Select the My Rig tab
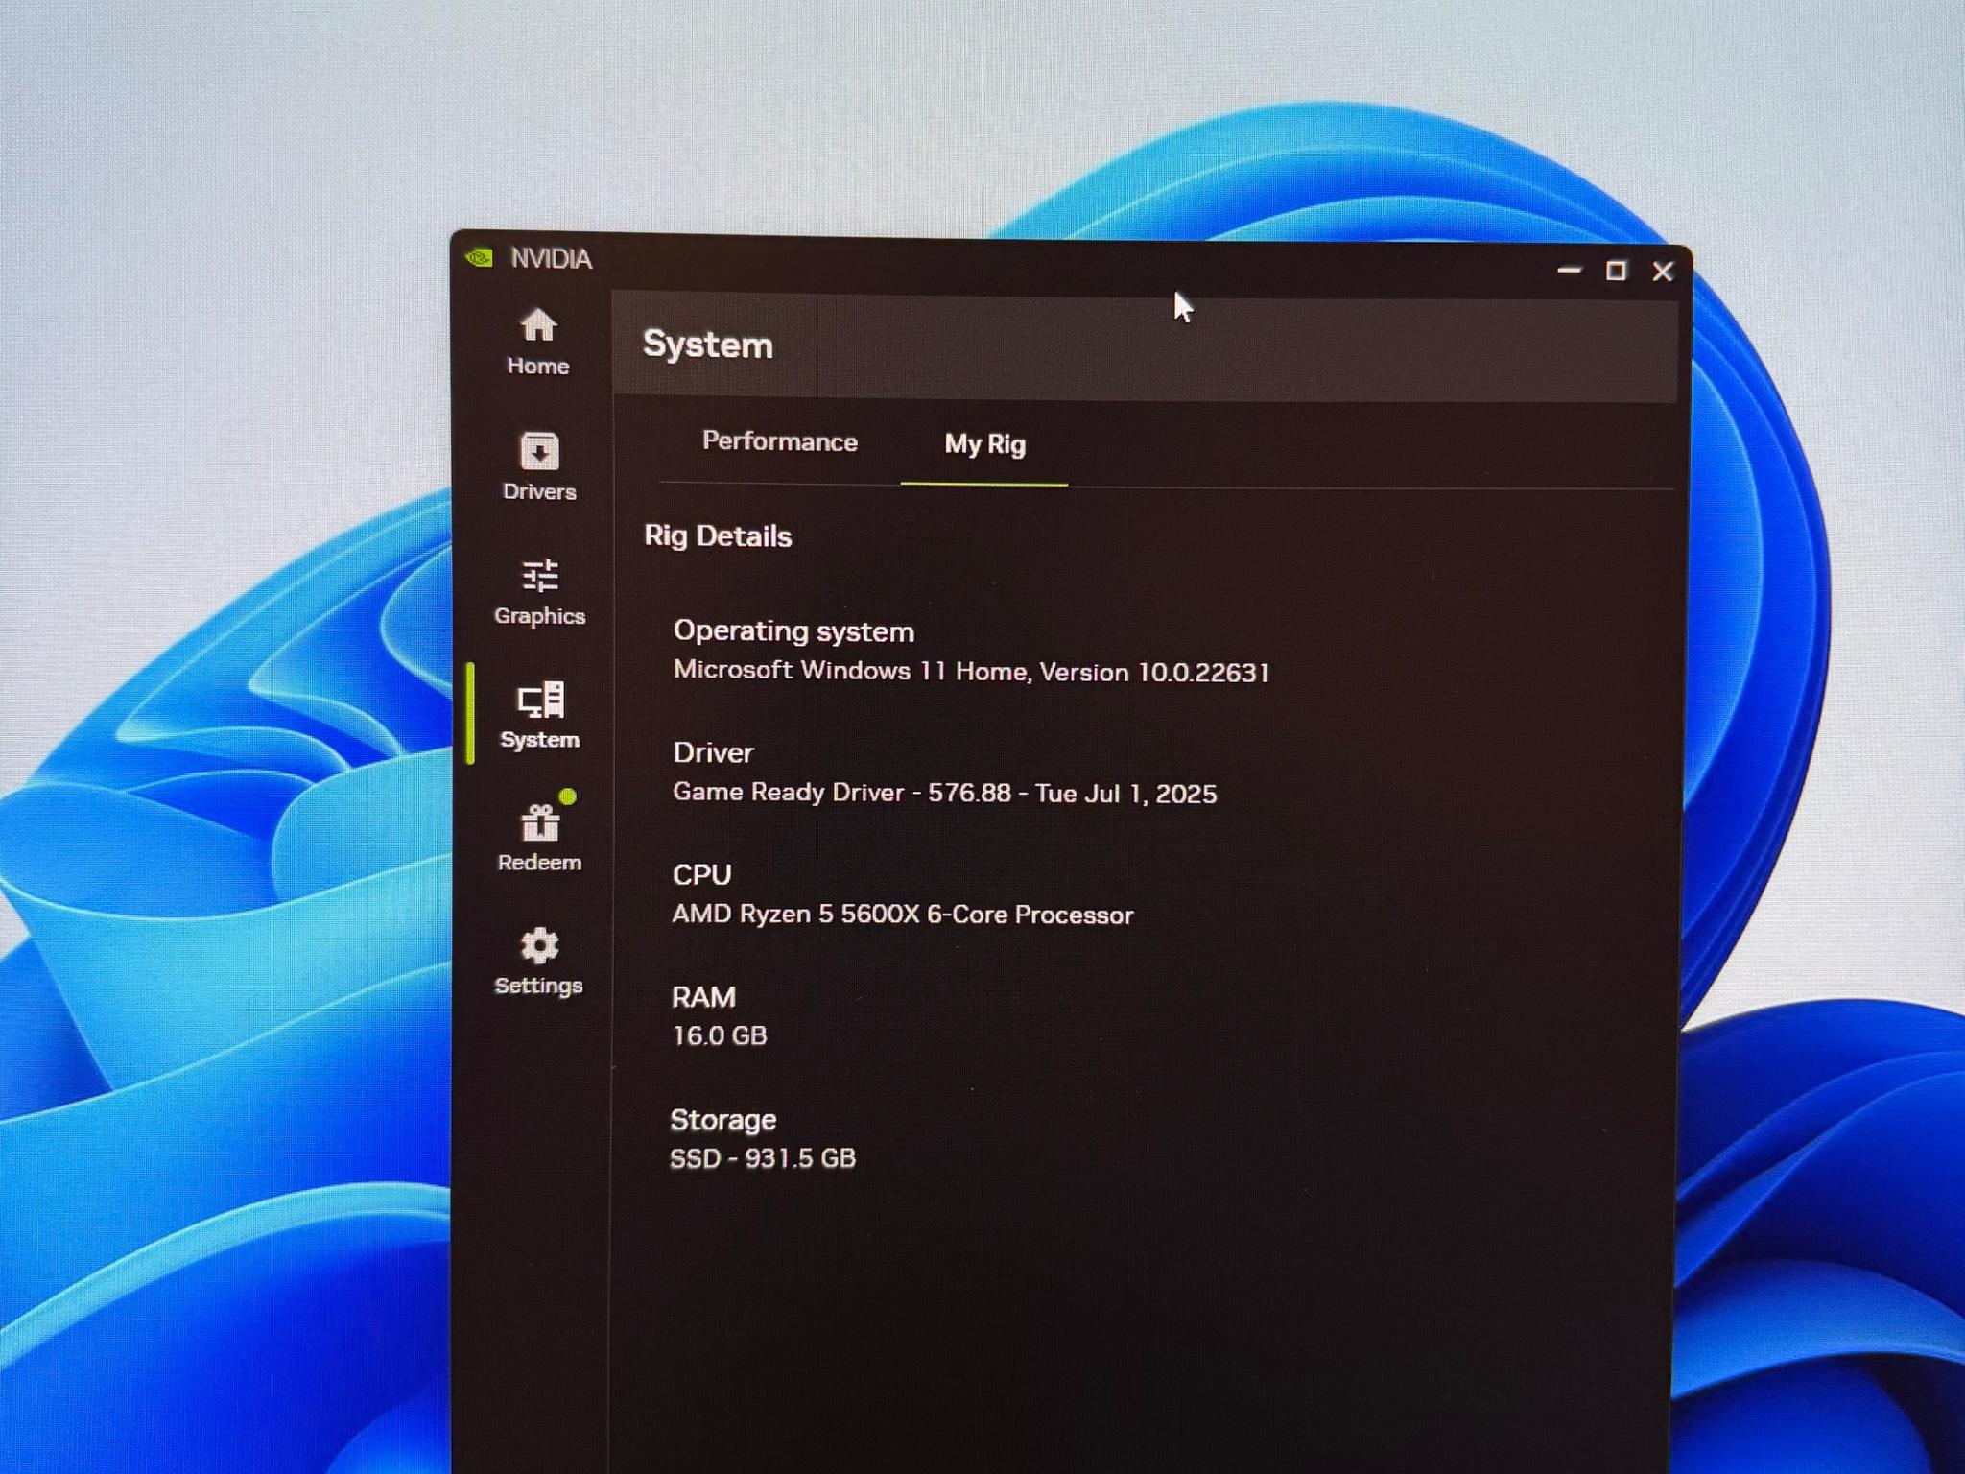 [x=984, y=444]
